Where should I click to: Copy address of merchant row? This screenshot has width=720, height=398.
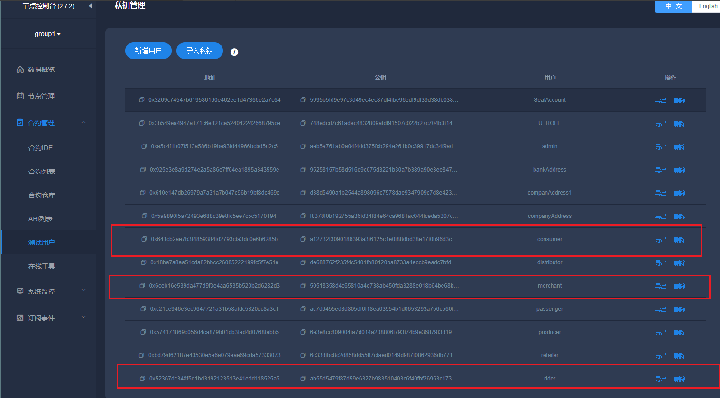142,286
